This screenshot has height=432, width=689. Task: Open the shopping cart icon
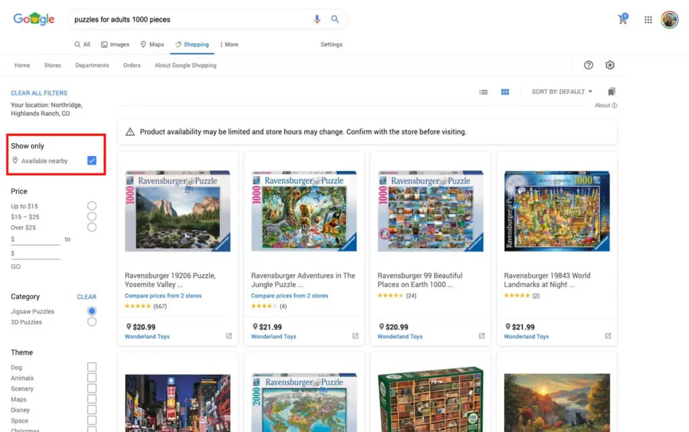coord(622,19)
